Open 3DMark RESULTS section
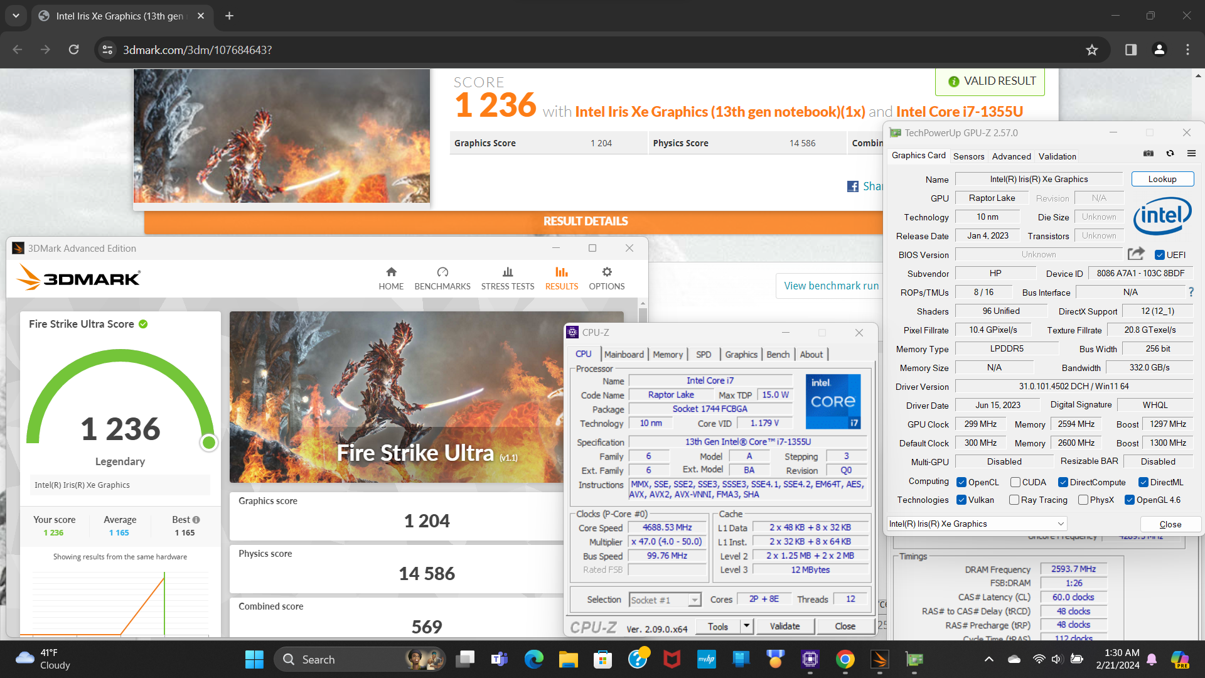 click(562, 279)
